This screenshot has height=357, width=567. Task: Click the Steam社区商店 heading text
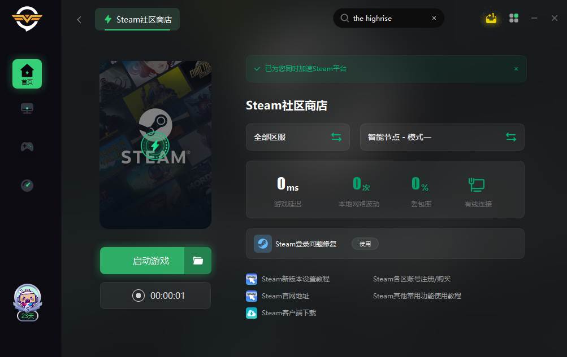point(287,105)
